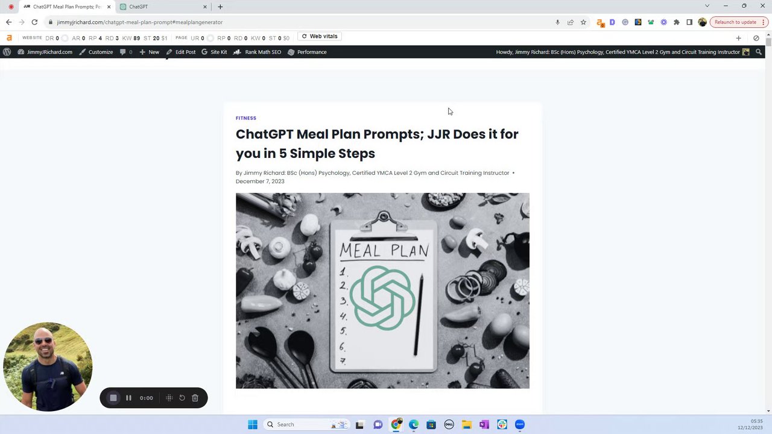Open the Customize option in admin bar
The width and height of the screenshot is (772, 434).
coord(96,52)
